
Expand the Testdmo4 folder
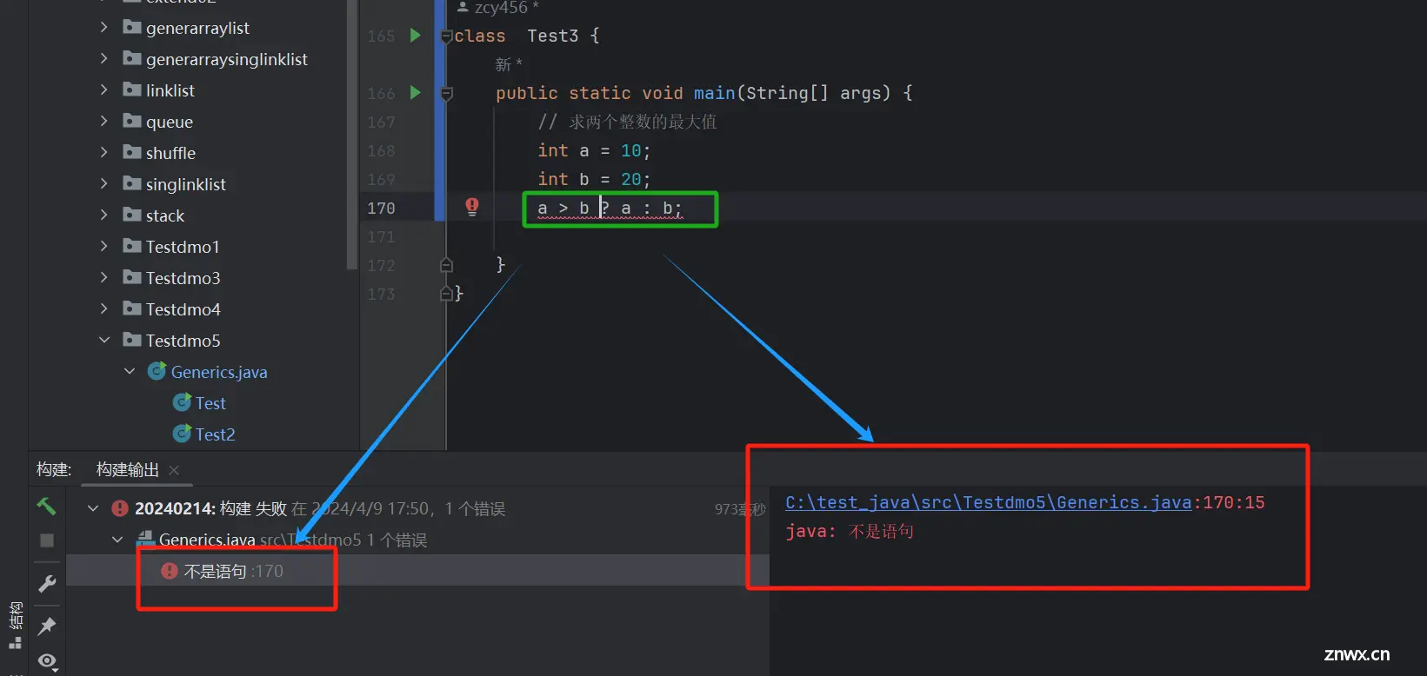[103, 309]
